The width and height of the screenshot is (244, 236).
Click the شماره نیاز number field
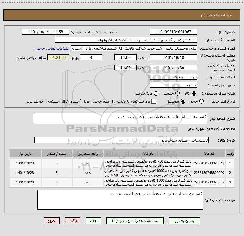point(174,32)
